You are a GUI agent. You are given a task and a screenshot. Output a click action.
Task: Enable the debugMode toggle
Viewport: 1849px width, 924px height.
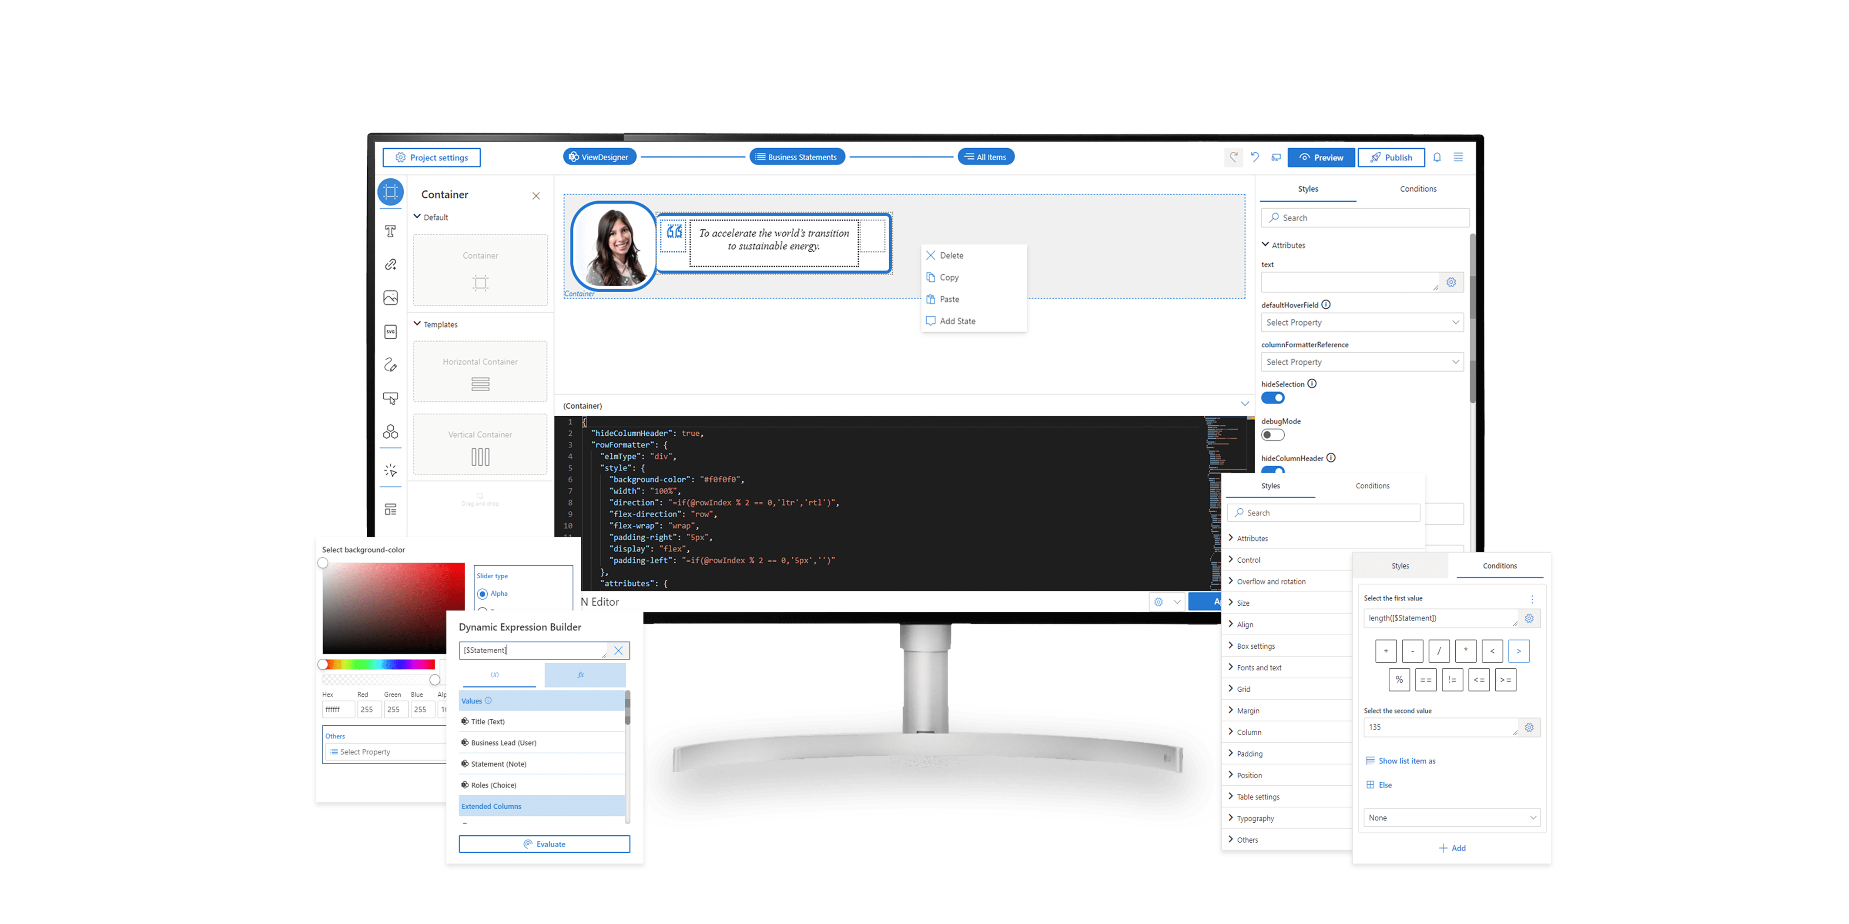1273,435
